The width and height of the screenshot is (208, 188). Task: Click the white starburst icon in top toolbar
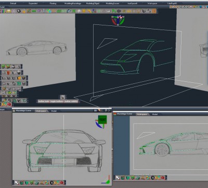click(x=79, y=11)
